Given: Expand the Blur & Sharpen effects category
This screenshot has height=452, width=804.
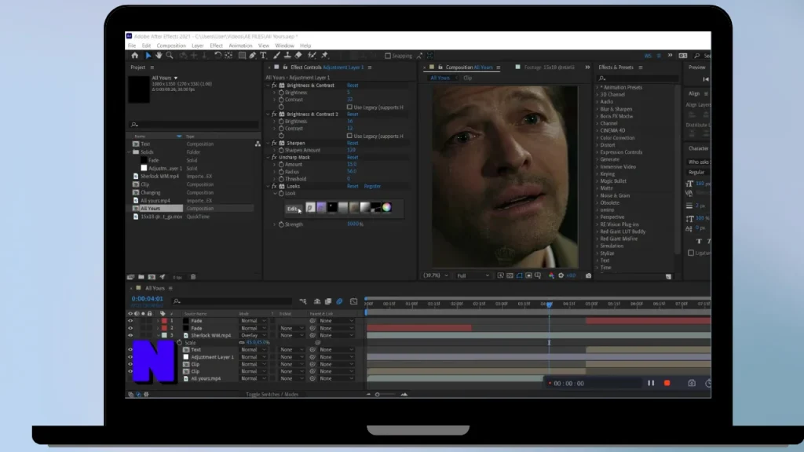Looking at the screenshot, I should tap(598, 109).
